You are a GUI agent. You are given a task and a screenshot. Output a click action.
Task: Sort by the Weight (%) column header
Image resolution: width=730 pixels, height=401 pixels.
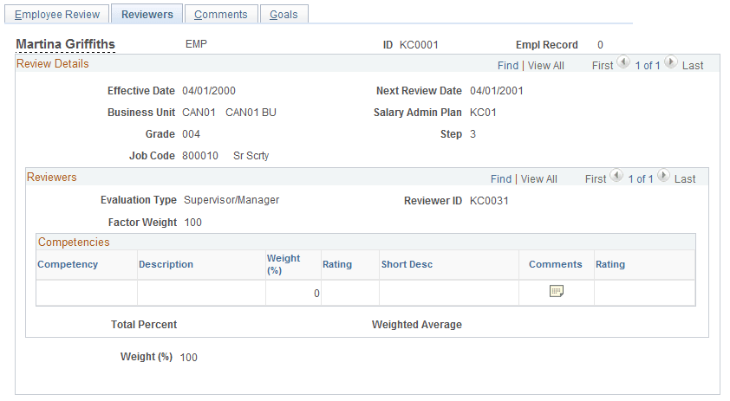pos(283,264)
